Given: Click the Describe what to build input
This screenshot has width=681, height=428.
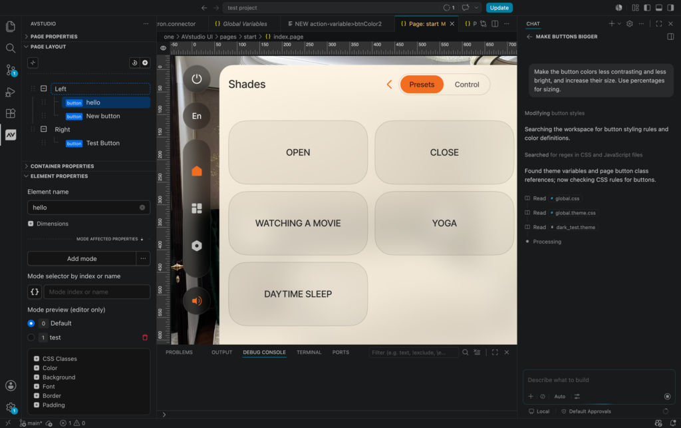Looking at the screenshot, I should (599, 380).
